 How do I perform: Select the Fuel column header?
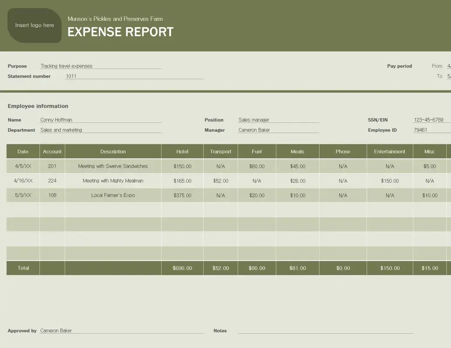(x=257, y=151)
